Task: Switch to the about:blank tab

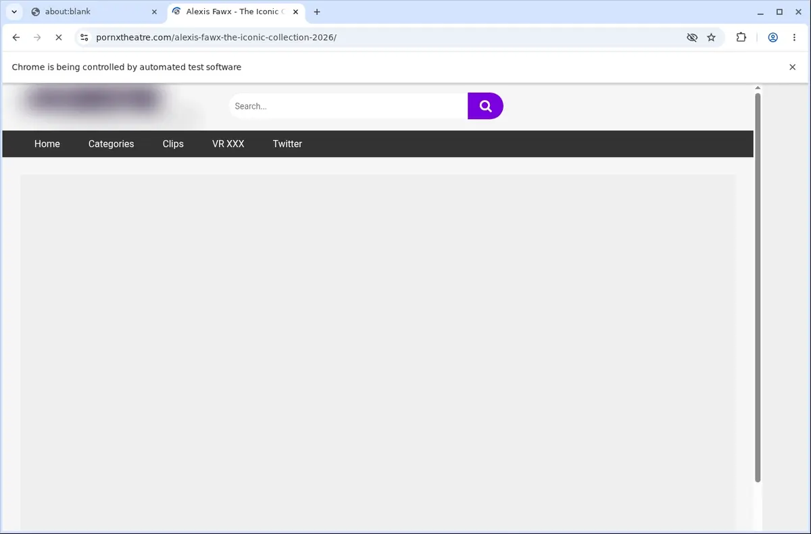Action: 94,11
